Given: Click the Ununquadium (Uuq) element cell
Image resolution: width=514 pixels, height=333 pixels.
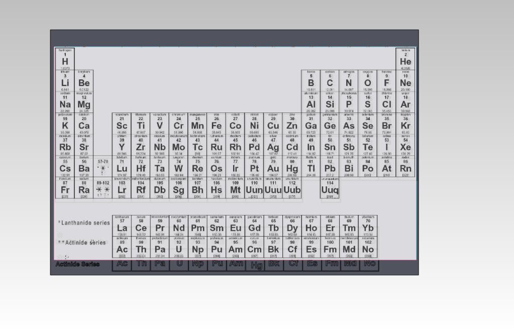Looking at the screenshot, I should pyautogui.click(x=330, y=188).
